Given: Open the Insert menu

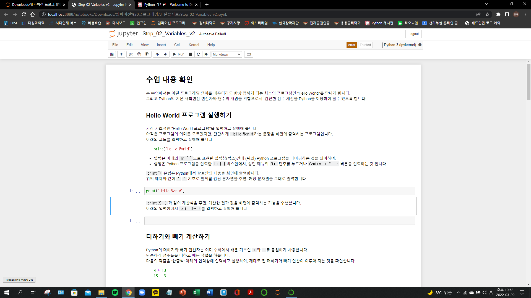Looking at the screenshot, I should (161, 45).
